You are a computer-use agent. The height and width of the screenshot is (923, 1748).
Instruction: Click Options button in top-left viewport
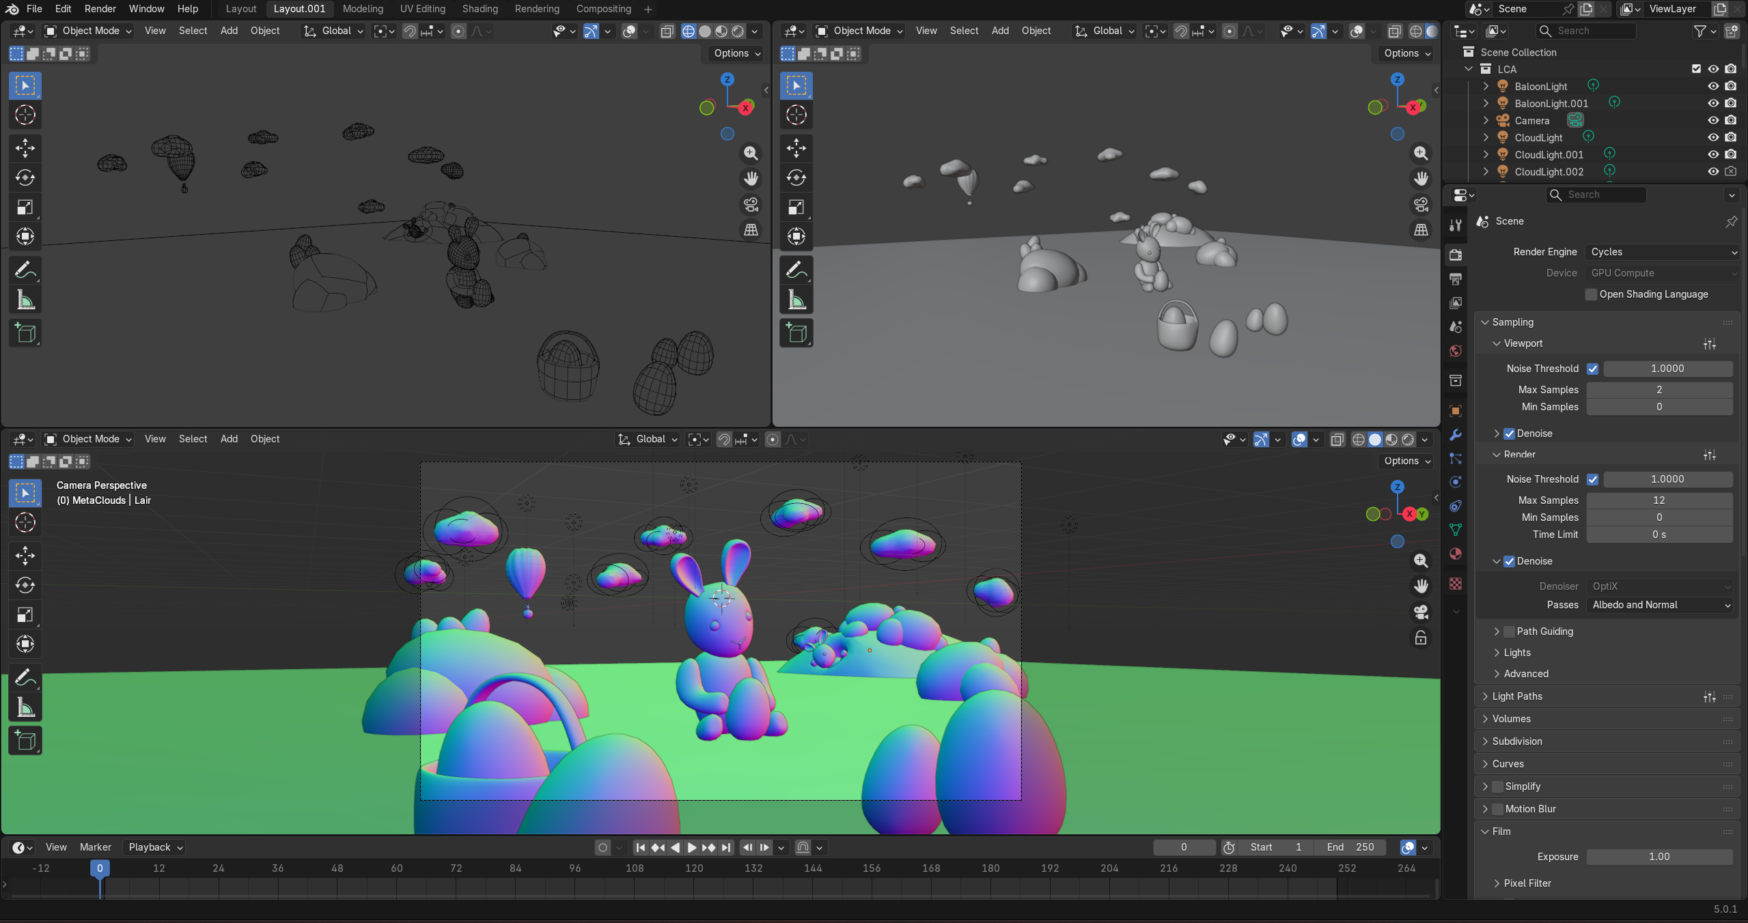tap(736, 53)
